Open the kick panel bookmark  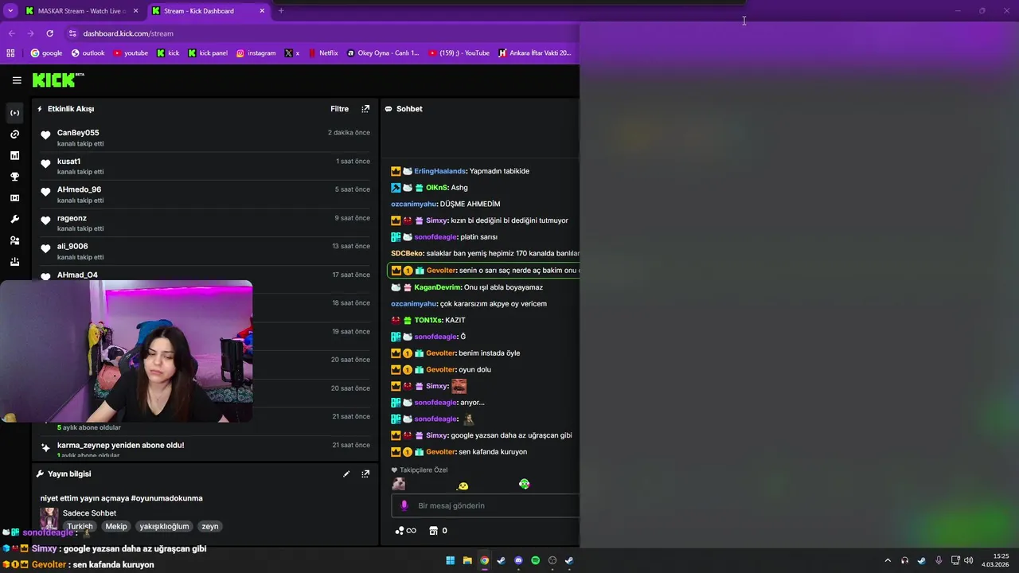[x=208, y=53]
